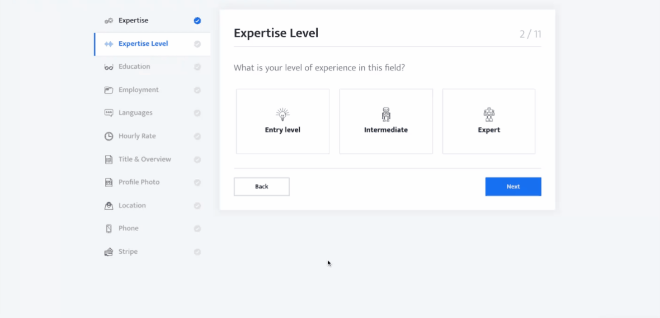Choose the Intermediate experience option
The image size is (660, 318).
click(386, 121)
